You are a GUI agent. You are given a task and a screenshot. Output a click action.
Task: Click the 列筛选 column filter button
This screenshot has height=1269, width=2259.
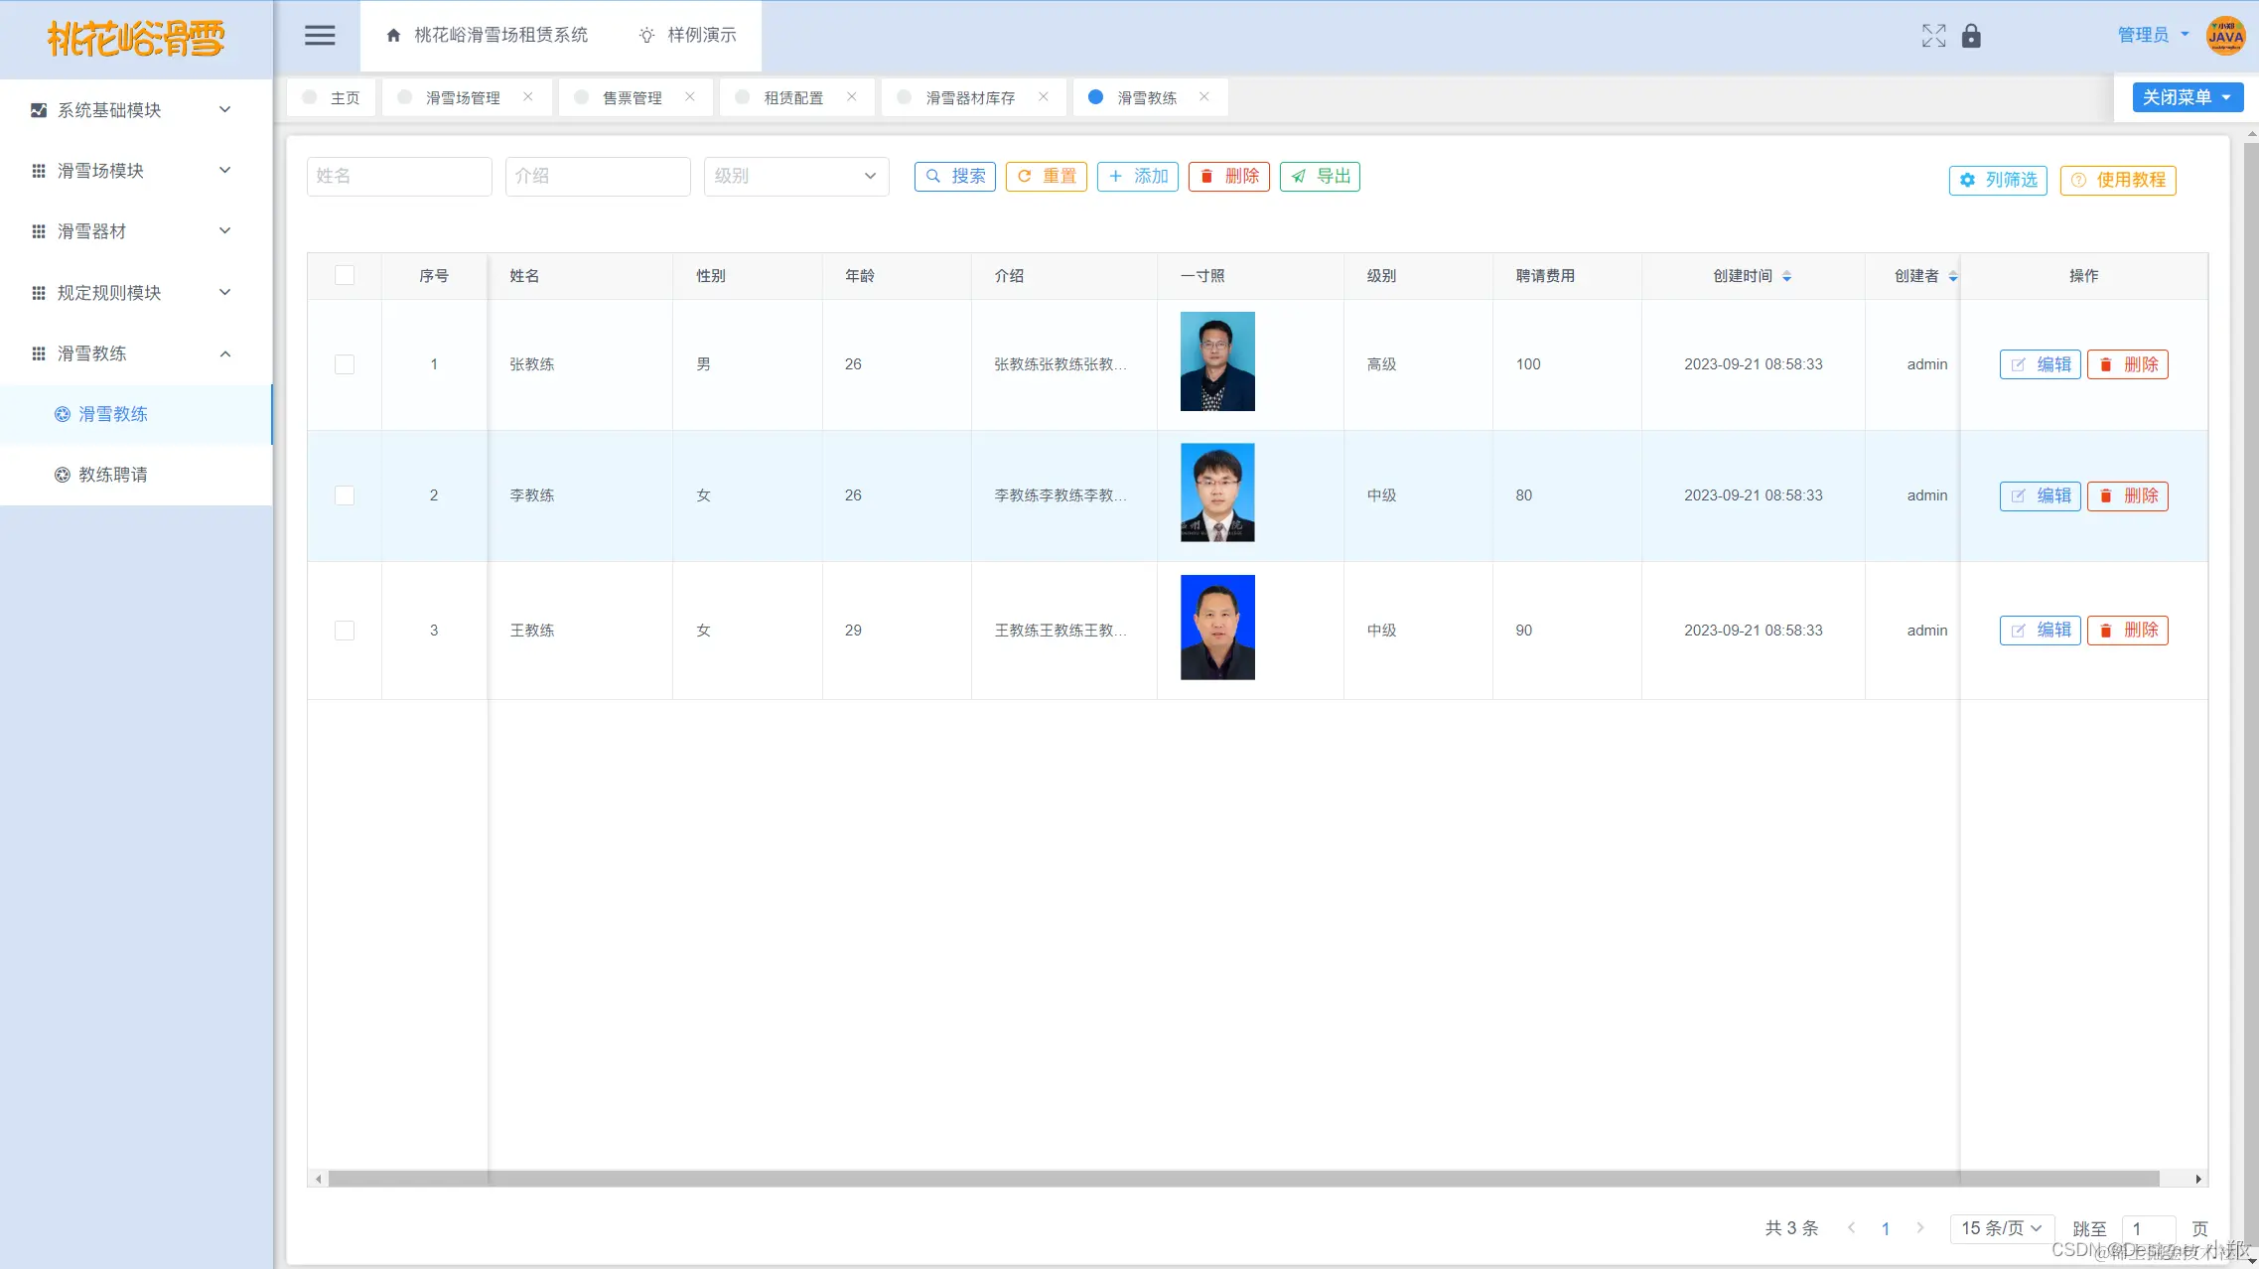(x=1998, y=180)
